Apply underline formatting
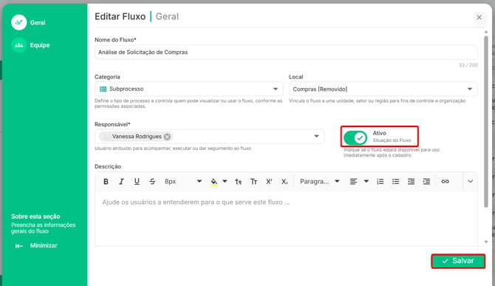Screen dimensions: 495x286 137,182
